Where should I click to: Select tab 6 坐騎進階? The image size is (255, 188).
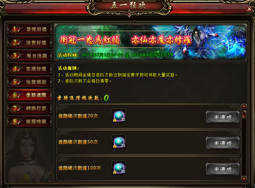(29, 95)
